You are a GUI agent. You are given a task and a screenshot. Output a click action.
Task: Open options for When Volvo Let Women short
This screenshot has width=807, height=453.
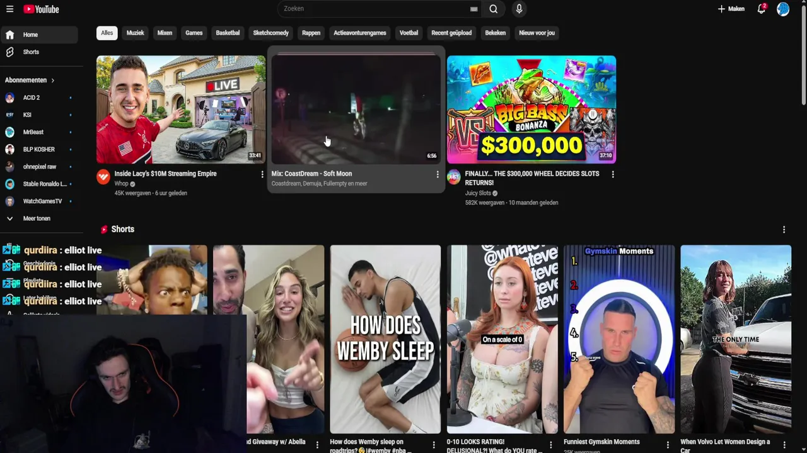[784, 445]
